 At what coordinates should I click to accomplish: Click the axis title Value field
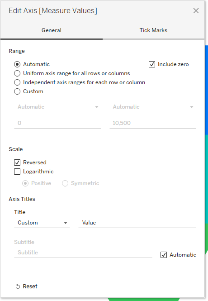[x=137, y=223]
